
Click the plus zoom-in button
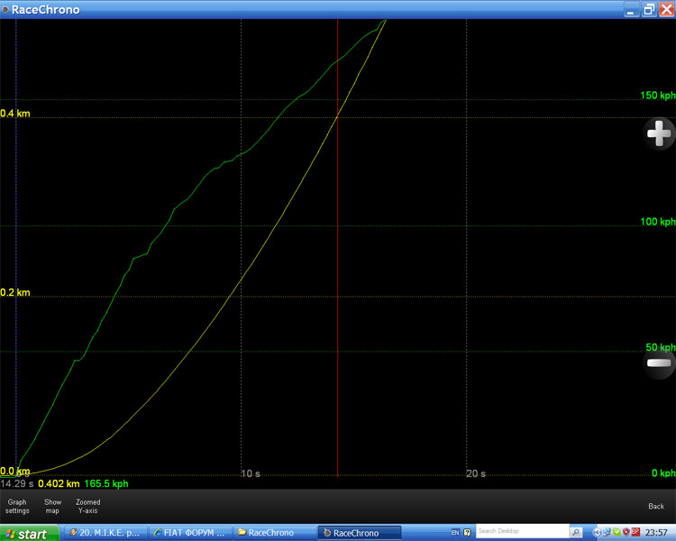point(659,134)
